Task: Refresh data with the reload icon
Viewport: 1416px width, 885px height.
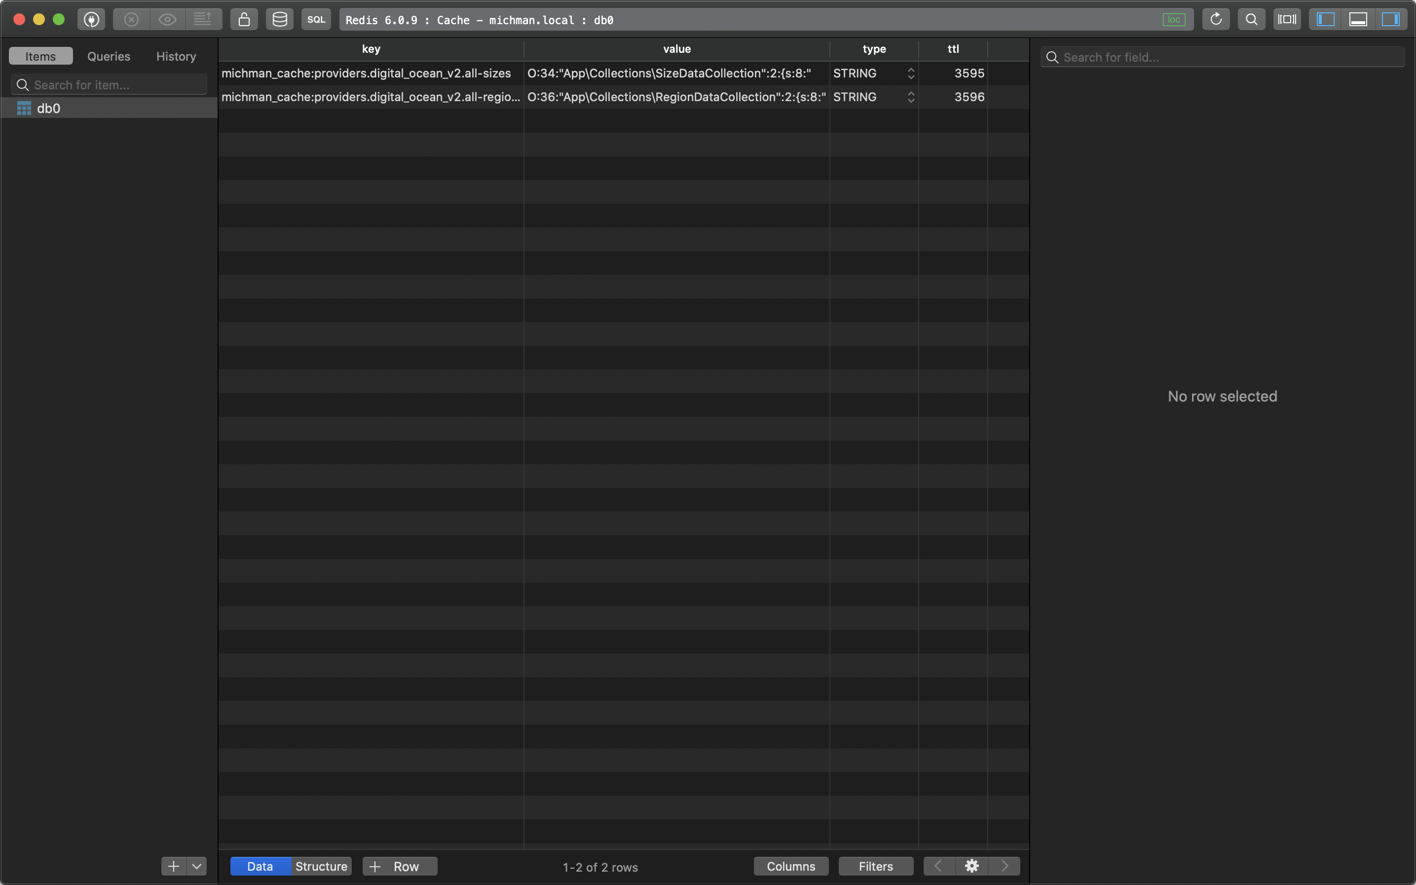Action: (1216, 19)
